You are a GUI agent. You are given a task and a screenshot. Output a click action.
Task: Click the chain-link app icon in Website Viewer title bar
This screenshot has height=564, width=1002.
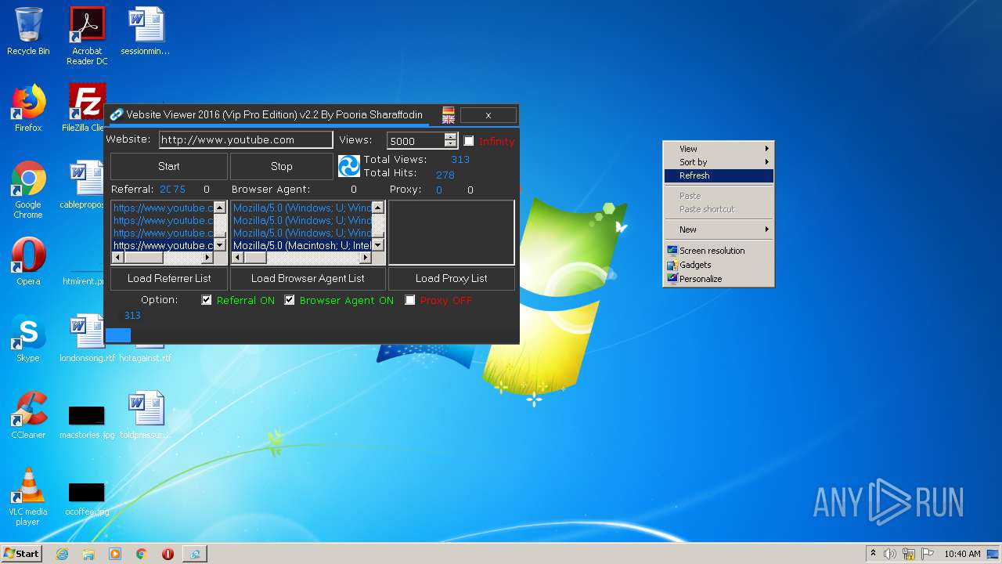116,114
